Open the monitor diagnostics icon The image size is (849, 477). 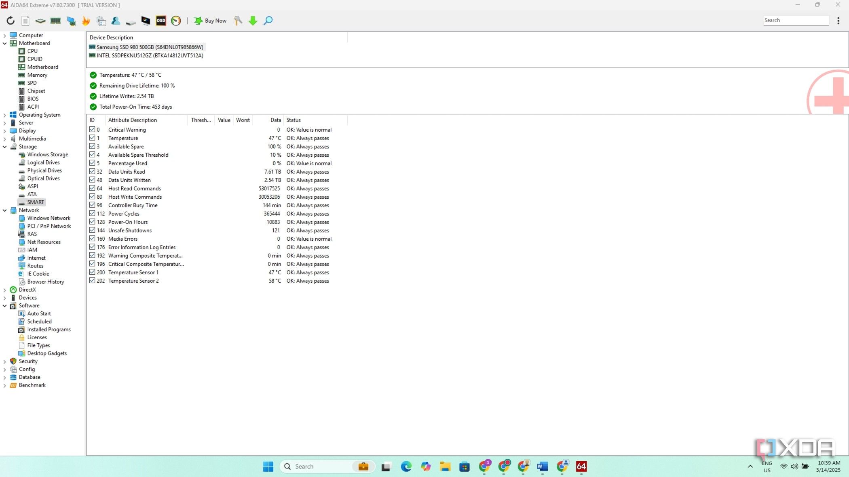146,21
